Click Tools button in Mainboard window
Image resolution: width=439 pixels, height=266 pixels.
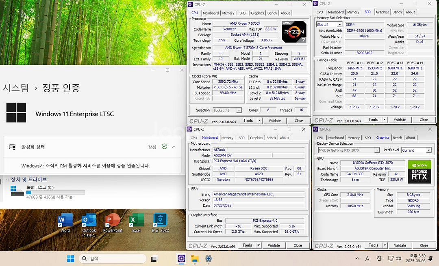(247, 245)
